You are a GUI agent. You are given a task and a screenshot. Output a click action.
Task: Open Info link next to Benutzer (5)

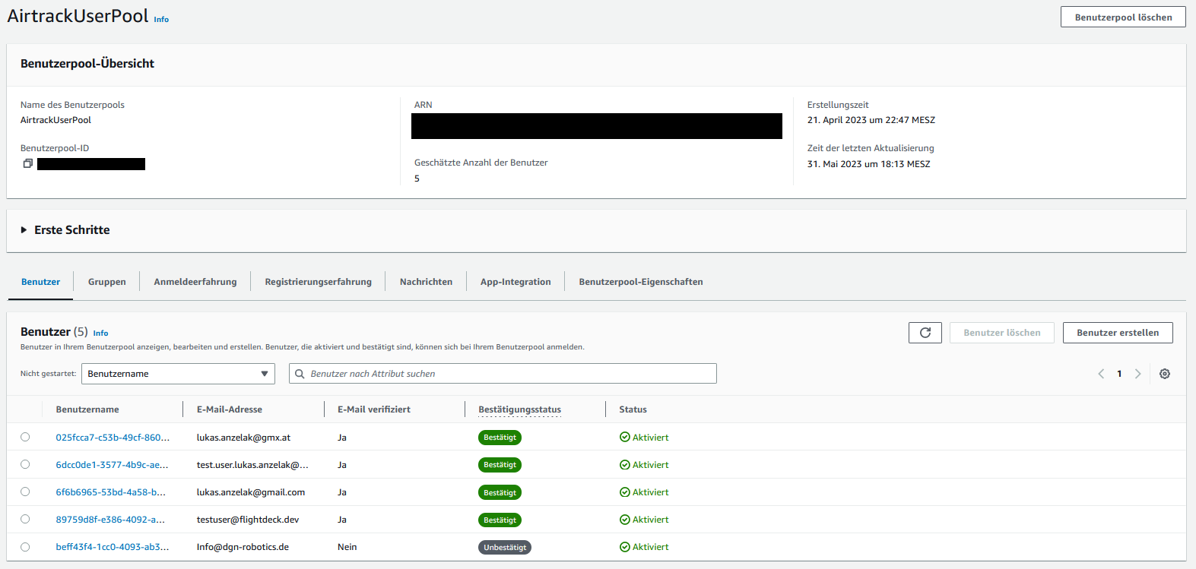(100, 333)
